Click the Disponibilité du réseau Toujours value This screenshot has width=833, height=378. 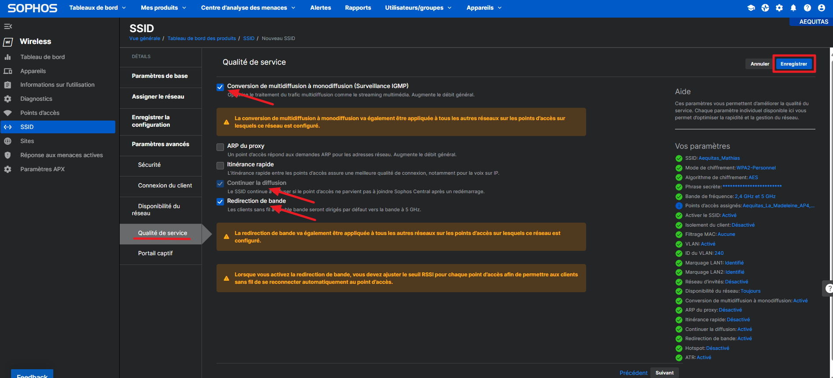click(x=750, y=291)
